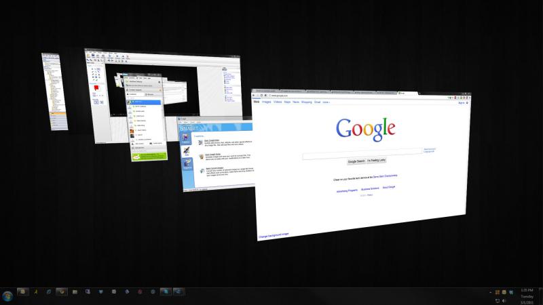
Task: Click the Google search input field
Action: 362,155
